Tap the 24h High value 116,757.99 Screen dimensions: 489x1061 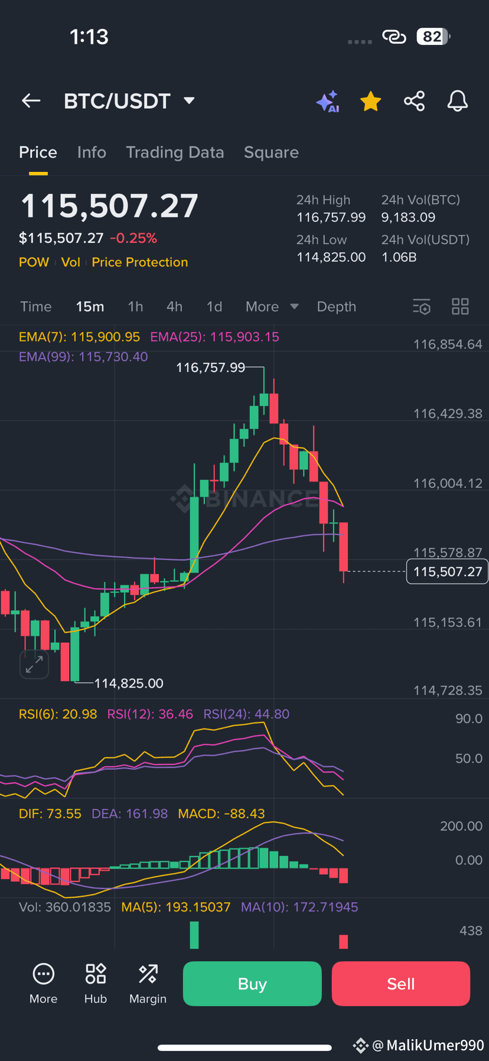tap(331, 217)
